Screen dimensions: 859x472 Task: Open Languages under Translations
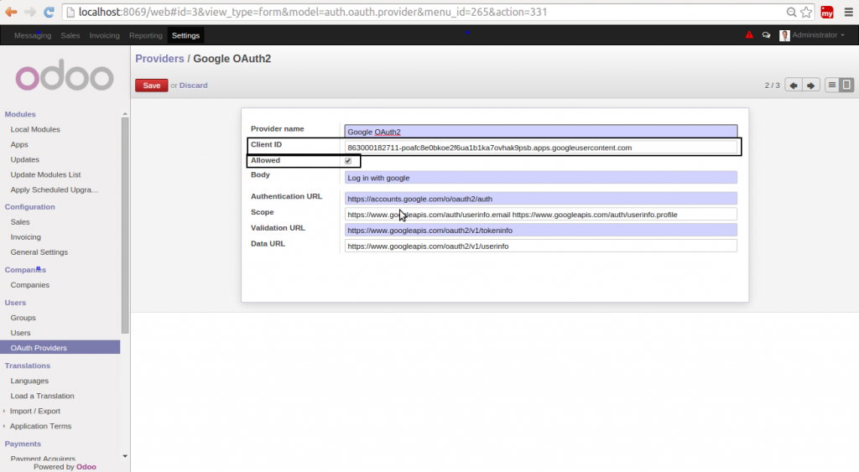(29, 381)
